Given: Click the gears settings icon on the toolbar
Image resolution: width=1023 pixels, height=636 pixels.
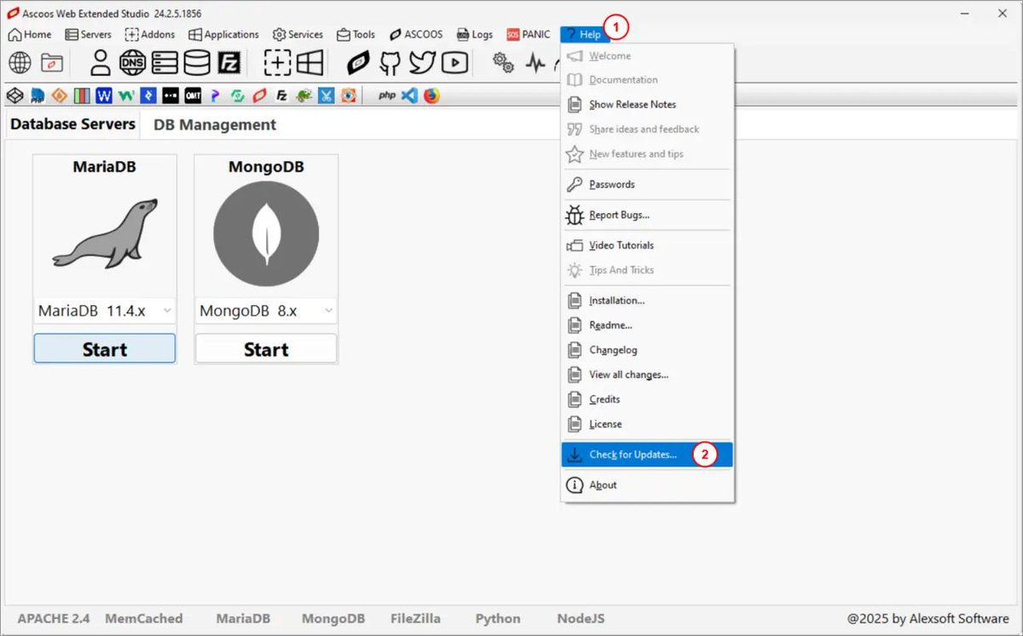Looking at the screenshot, I should coord(502,62).
